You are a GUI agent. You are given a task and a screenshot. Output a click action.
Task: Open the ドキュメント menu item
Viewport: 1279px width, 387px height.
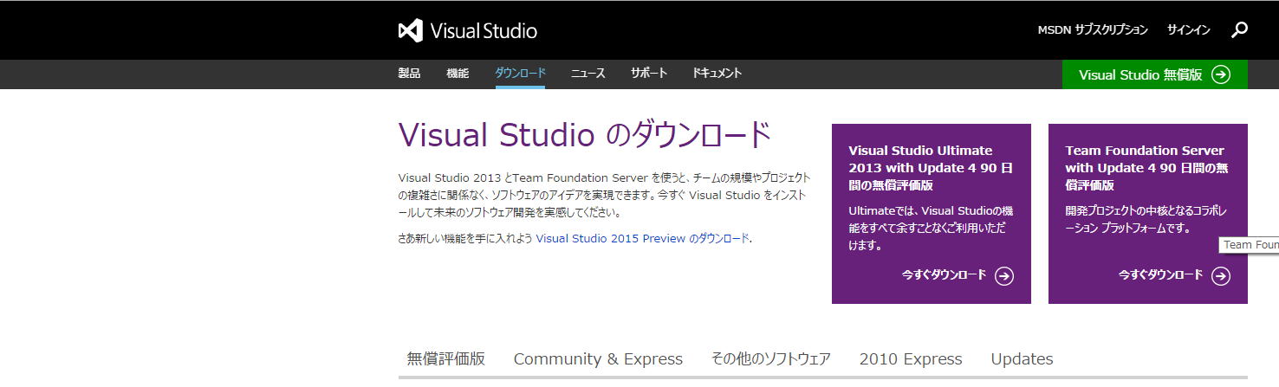click(717, 74)
